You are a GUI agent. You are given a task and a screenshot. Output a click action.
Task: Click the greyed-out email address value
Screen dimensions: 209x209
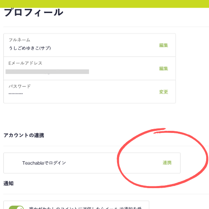[x=47, y=71]
